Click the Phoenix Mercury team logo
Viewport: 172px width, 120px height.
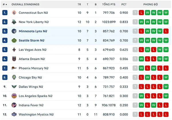point(14,68)
